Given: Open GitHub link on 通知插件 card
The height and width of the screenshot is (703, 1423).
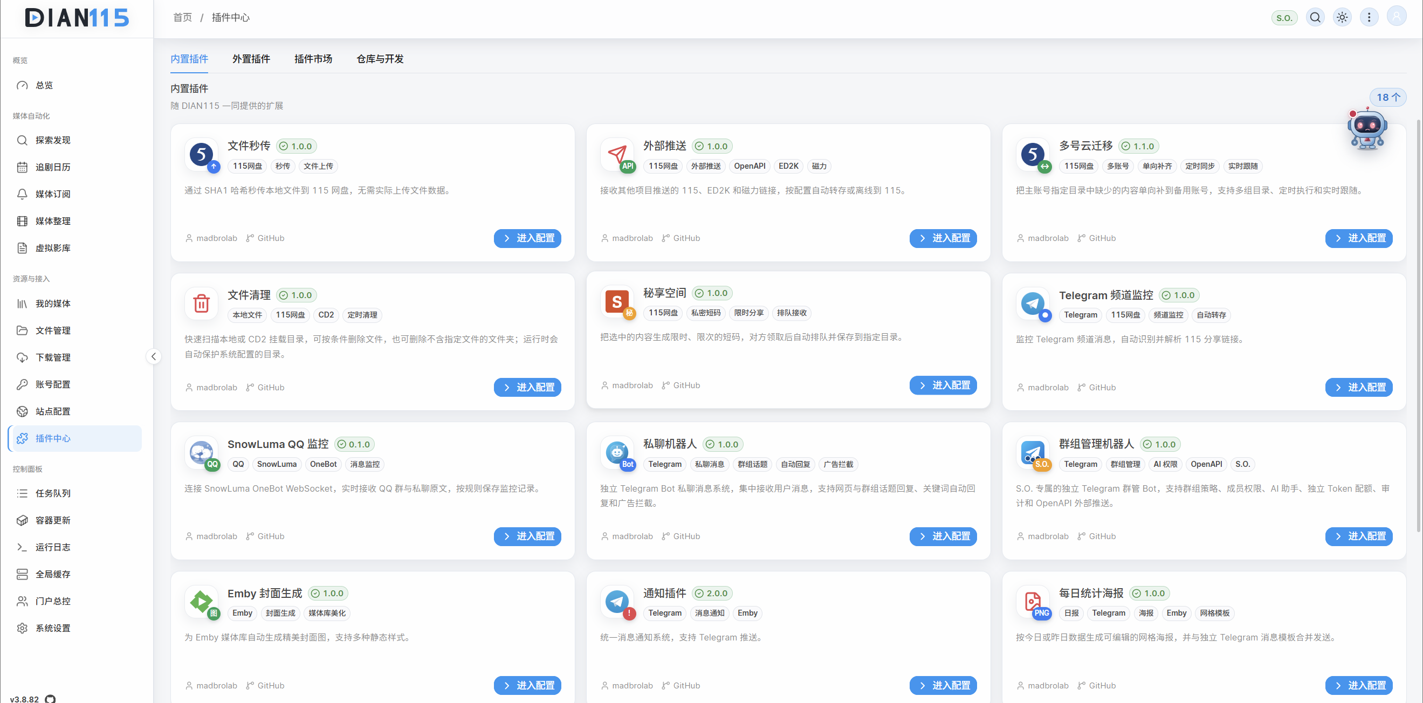Looking at the screenshot, I should [680, 685].
